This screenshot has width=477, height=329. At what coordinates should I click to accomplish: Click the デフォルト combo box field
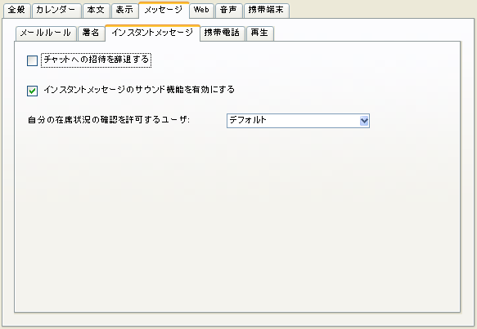(x=298, y=121)
